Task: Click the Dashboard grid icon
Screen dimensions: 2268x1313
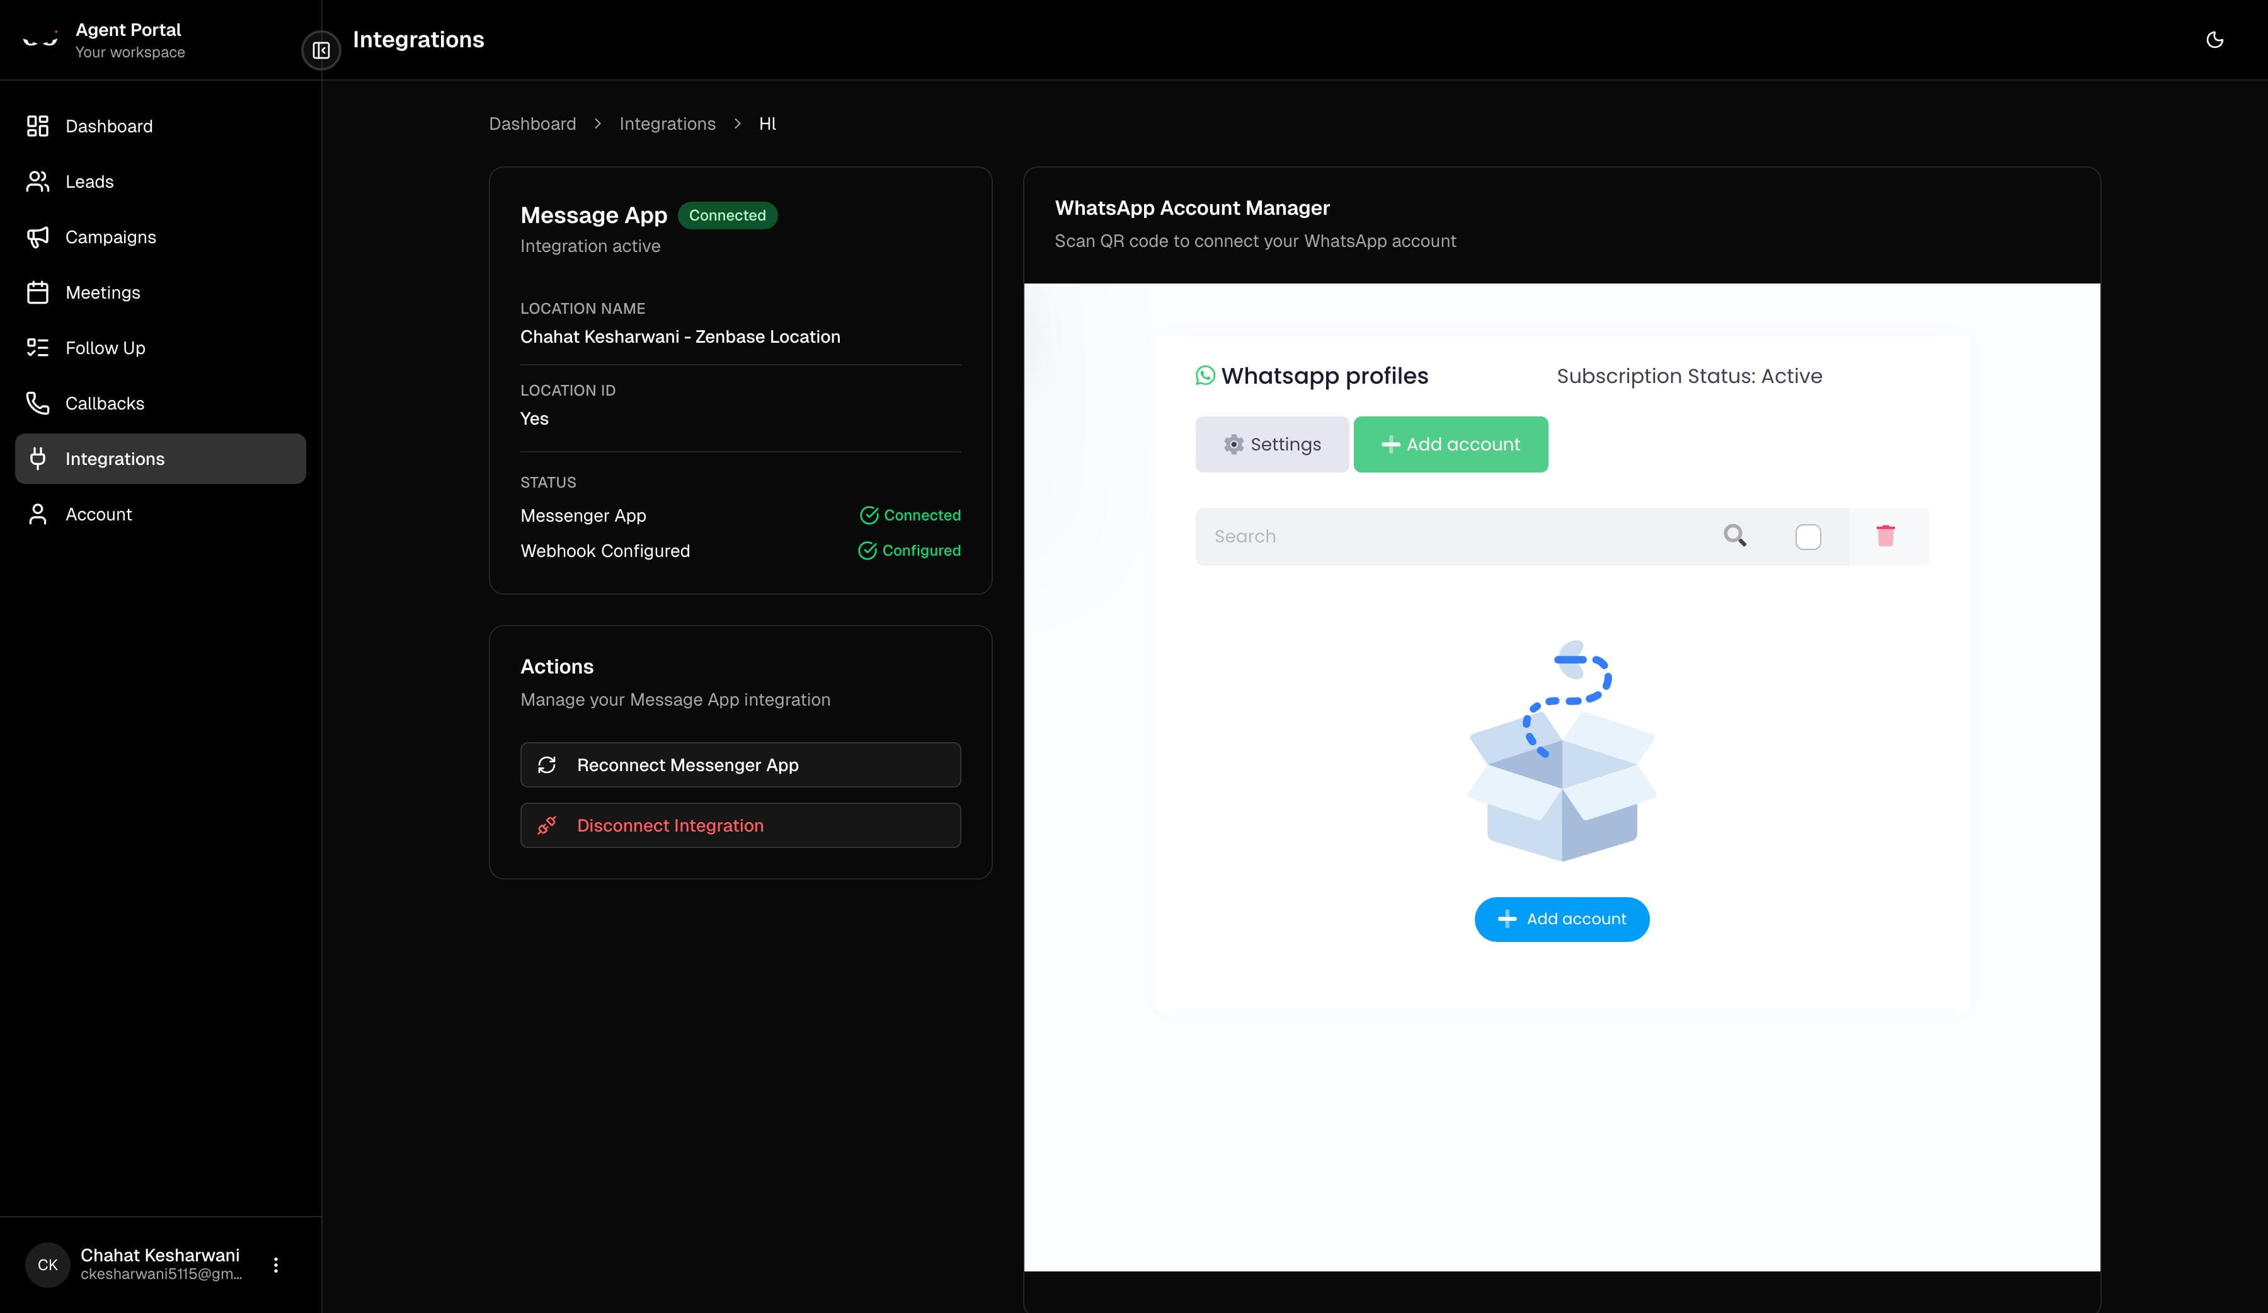Action: [x=37, y=126]
